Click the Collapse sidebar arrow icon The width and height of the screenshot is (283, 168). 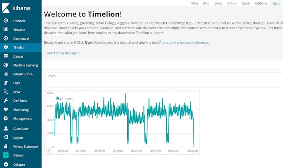(x=6, y=165)
